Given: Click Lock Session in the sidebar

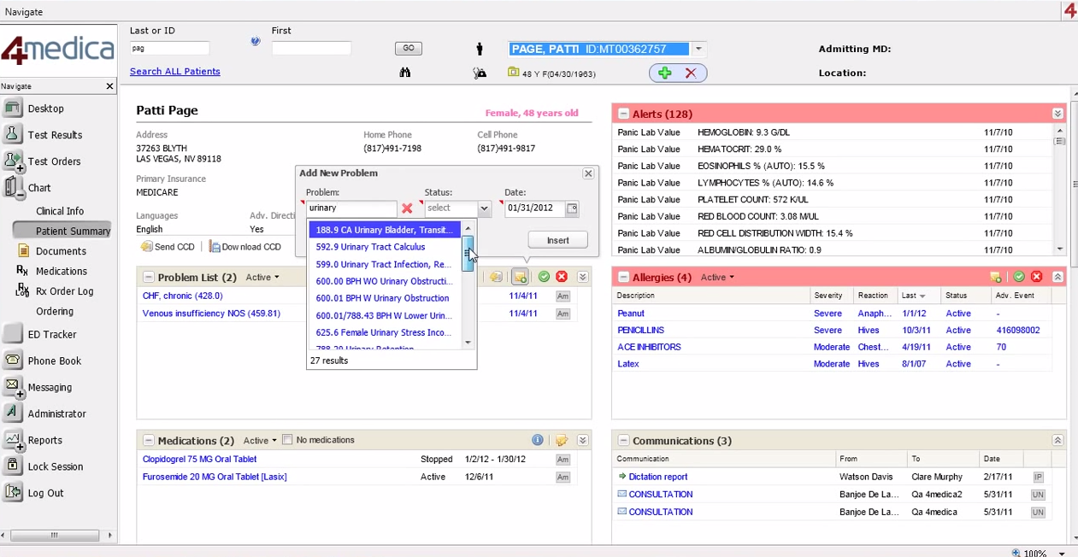Looking at the screenshot, I should (56, 466).
